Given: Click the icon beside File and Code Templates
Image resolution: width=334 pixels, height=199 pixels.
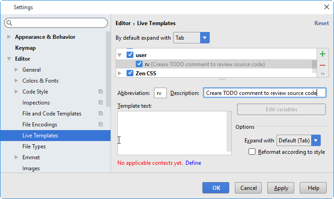Looking at the screenshot, I should 101,114.
